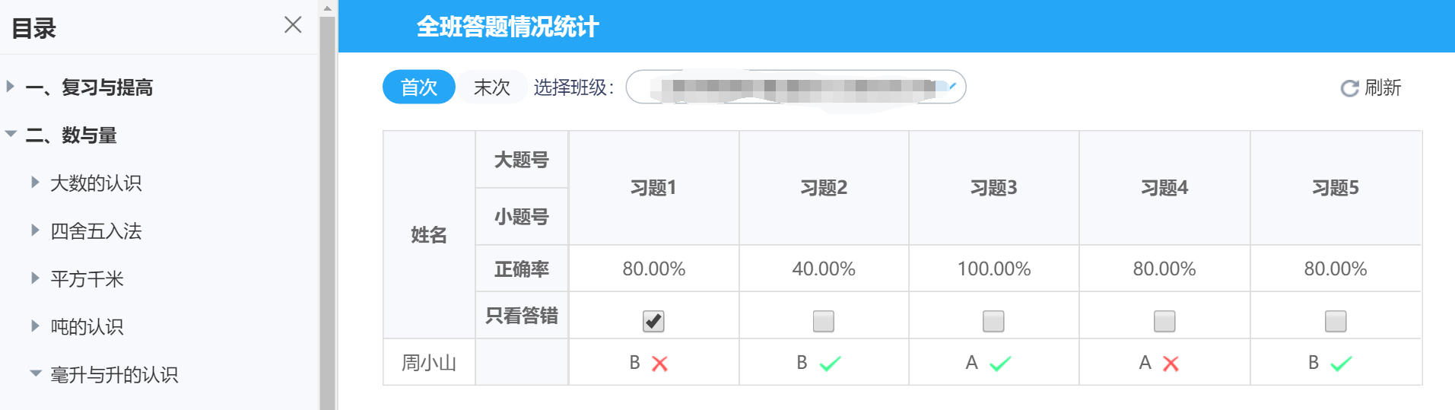The height and width of the screenshot is (410, 1455).
Task: Click the green checkmark in the 习题2 answer cell
Action: (830, 364)
